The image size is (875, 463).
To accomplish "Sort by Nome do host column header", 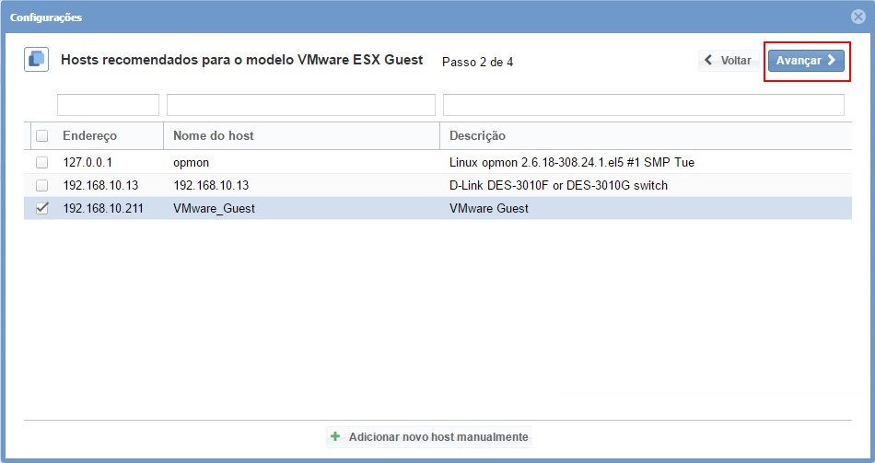I will (214, 136).
